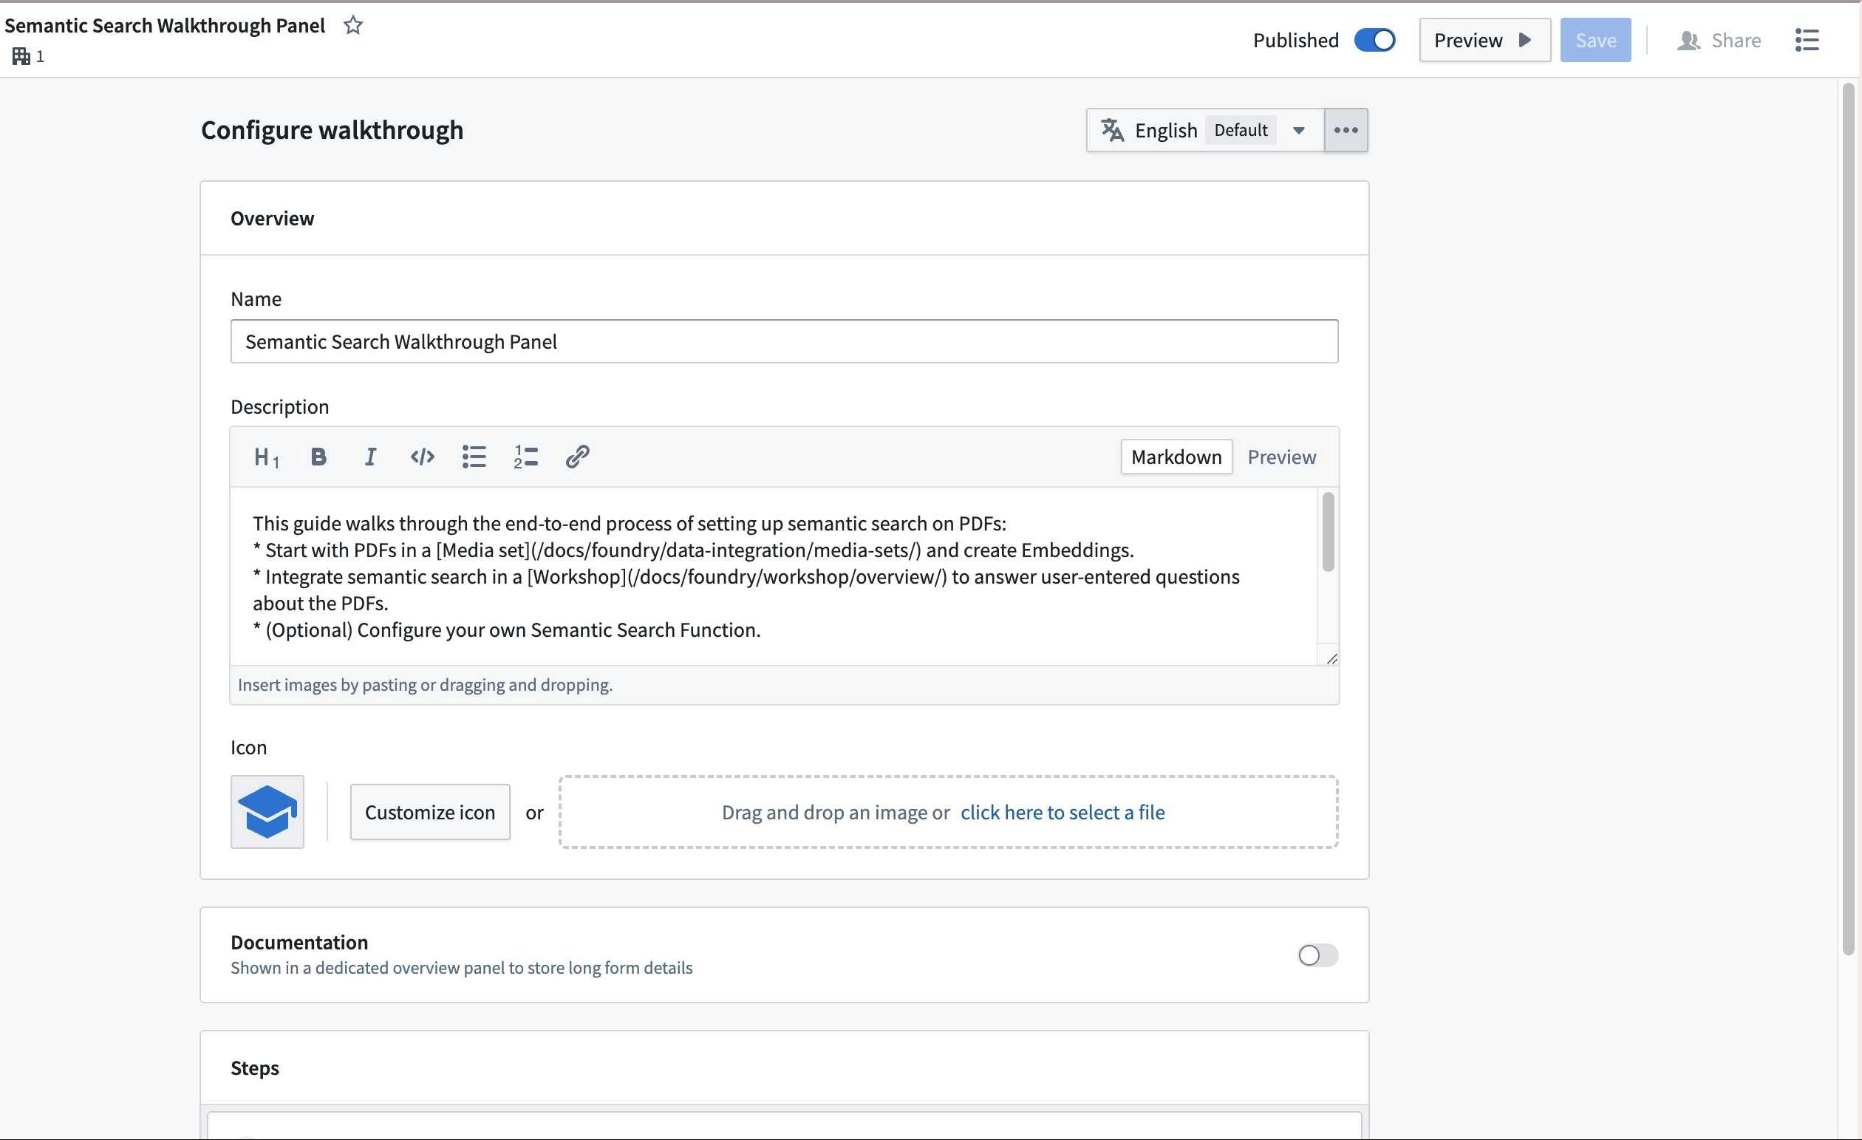Click the walkthrough panel star/favorite icon
The width and height of the screenshot is (1862, 1140).
[x=351, y=25]
